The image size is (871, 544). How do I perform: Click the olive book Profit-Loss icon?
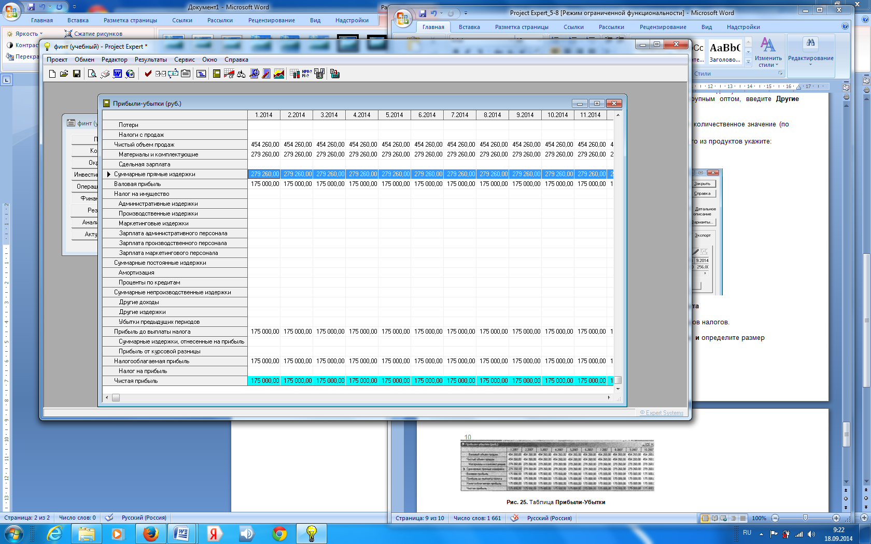coord(217,74)
